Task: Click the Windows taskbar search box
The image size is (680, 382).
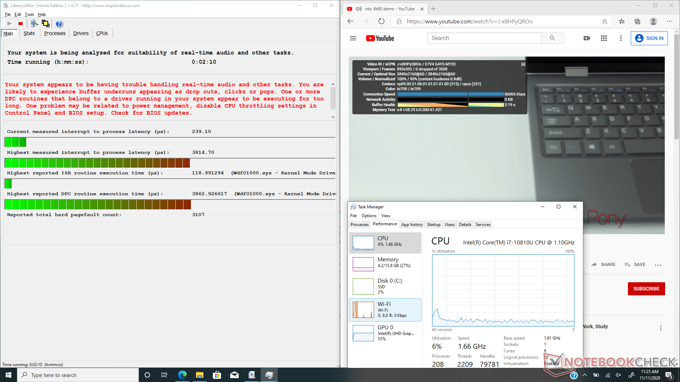Action: coord(78,375)
